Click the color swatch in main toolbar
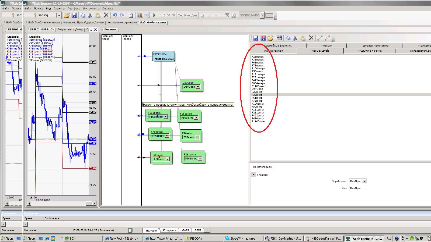The height and width of the screenshot is (242, 431). [x=269, y=15]
